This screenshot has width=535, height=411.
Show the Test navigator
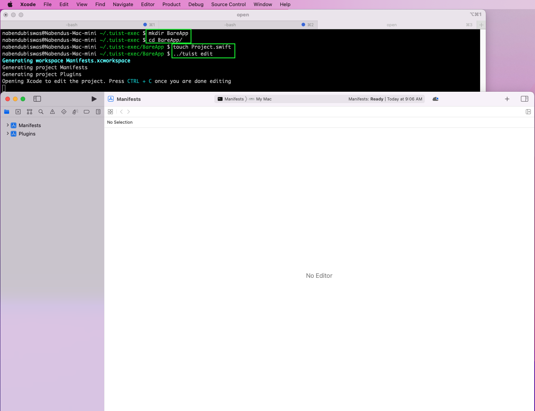(x=64, y=112)
